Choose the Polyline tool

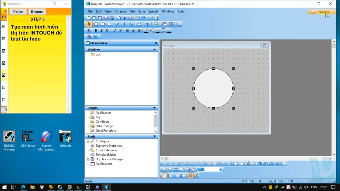(x=131, y=24)
